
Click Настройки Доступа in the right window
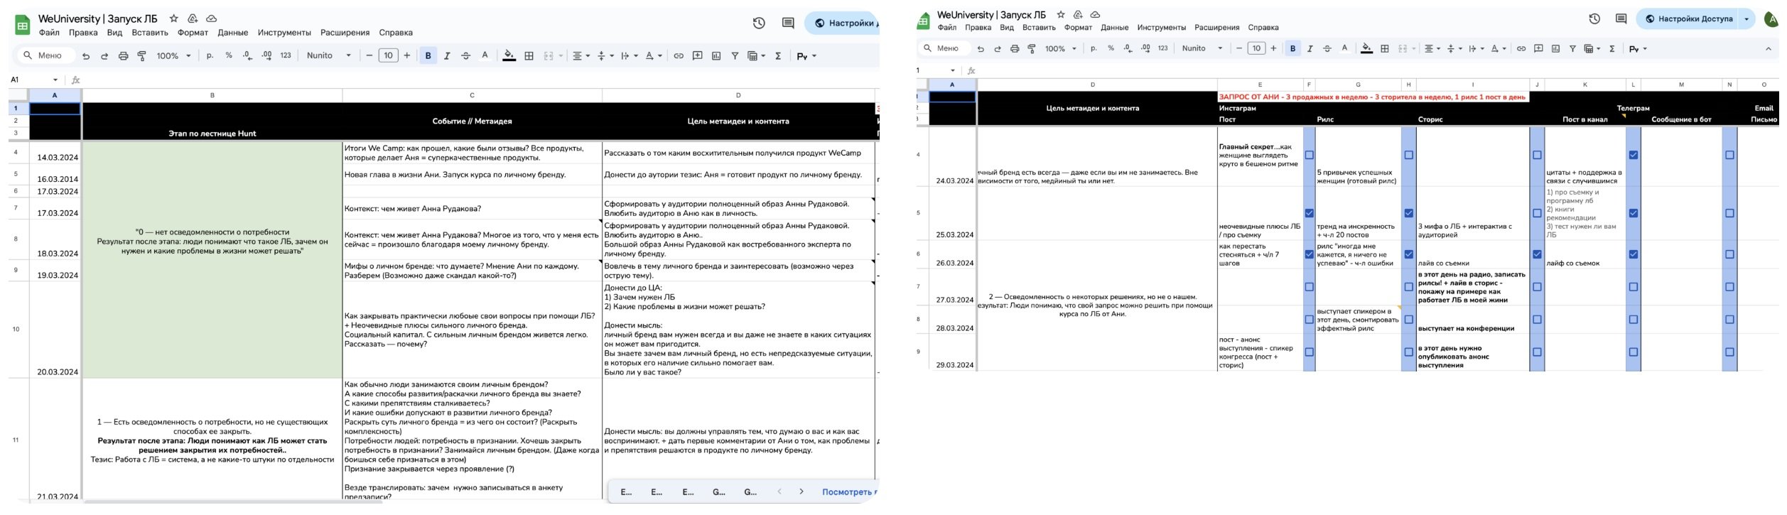click(x=1688, y=19)
